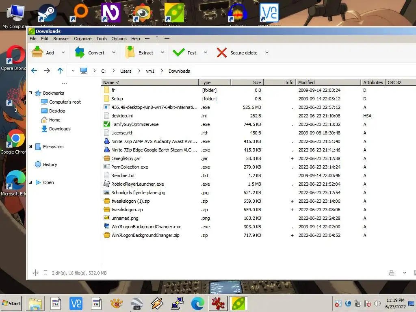The width and height of the screenshot is (416, 312).
Task: Click the Start button
Action: (11, 303)
